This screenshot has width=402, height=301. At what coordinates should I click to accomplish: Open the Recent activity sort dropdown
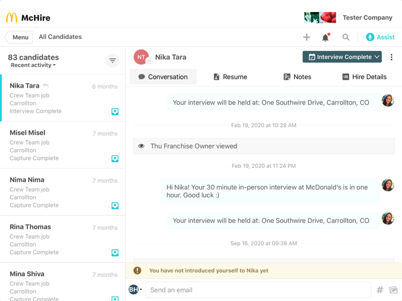(x=33, y=65)
